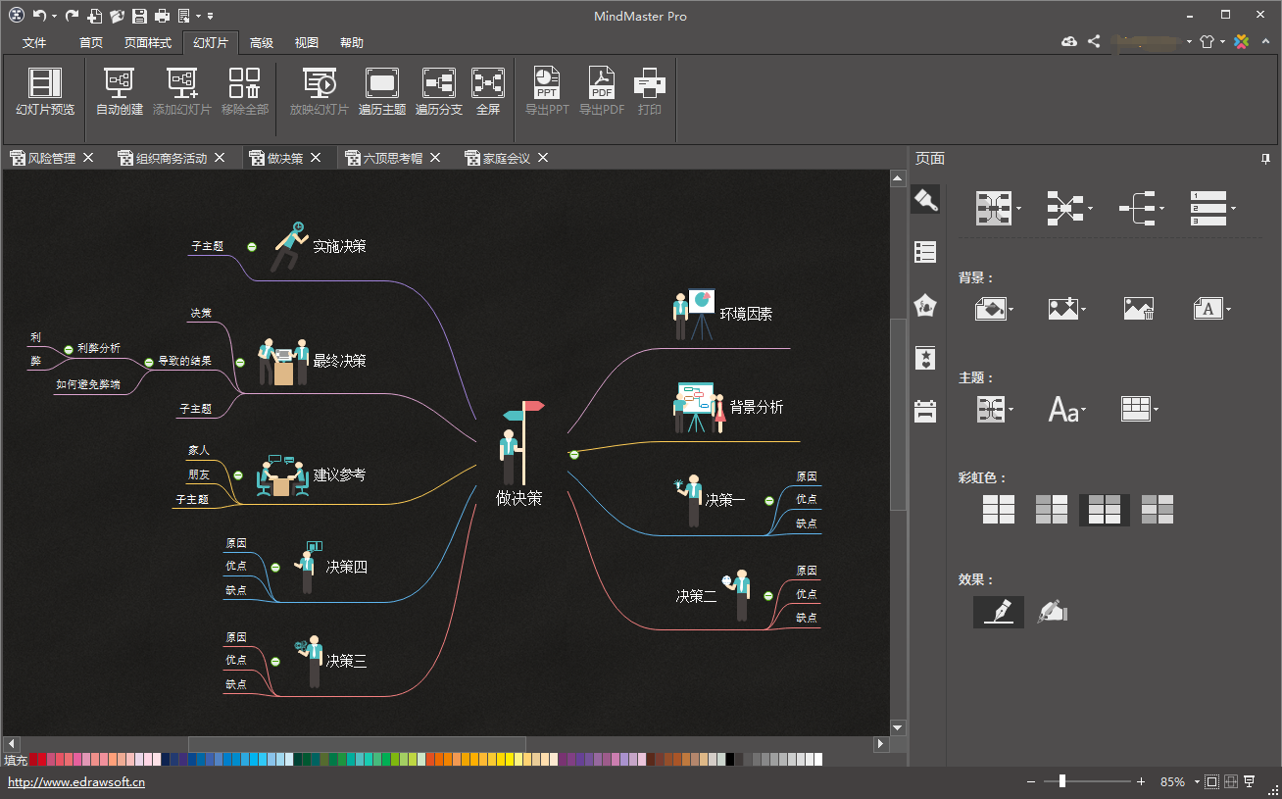Open the outline list icon in side panel
This screenshot has width=1282, height=799.
[x=925, y=252]
